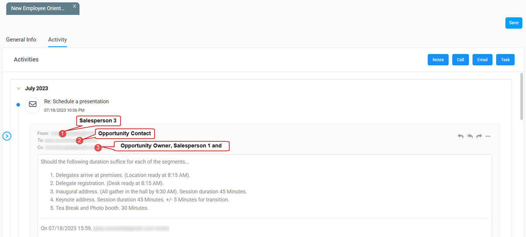Reply to the email

coord(460,136)
